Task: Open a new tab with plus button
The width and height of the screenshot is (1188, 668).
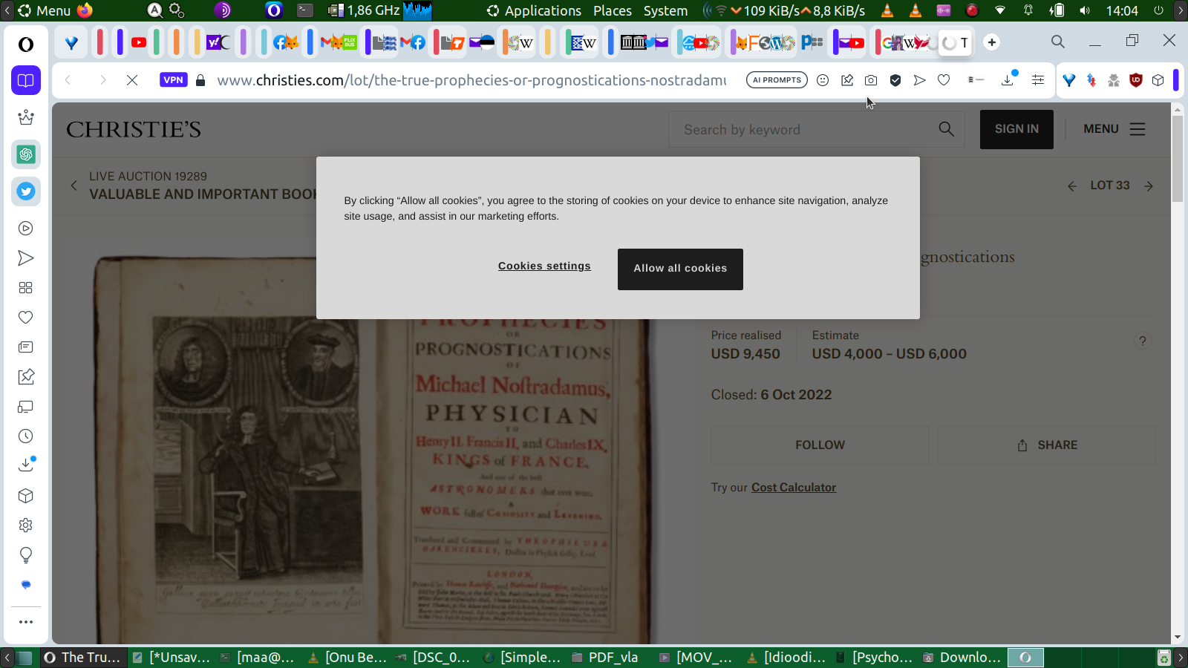Action: (x=992, y=42)
